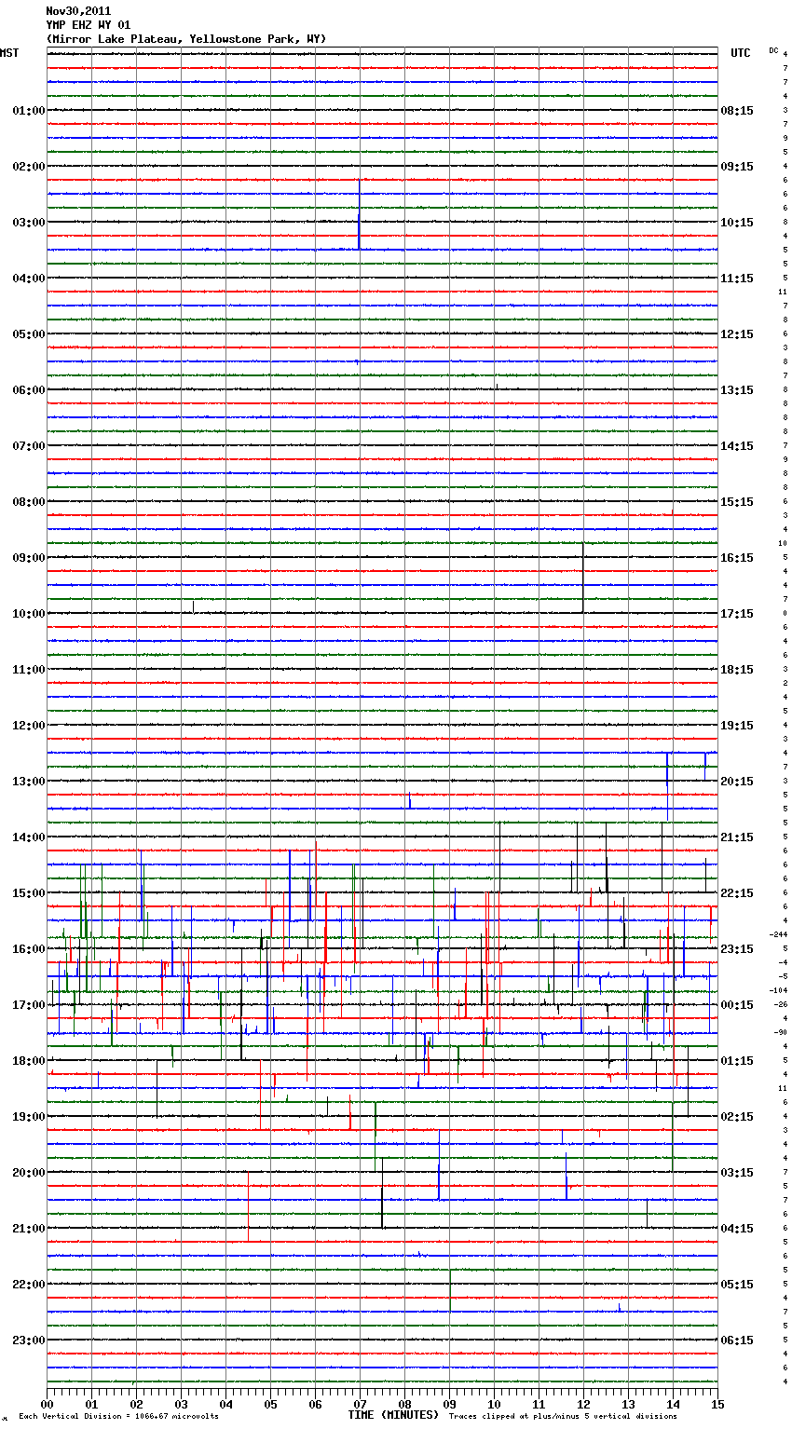The image size is (792, 1429).
Task: Click the vertical division 1066.67 microvolts note
Action: coord(119,1417)
